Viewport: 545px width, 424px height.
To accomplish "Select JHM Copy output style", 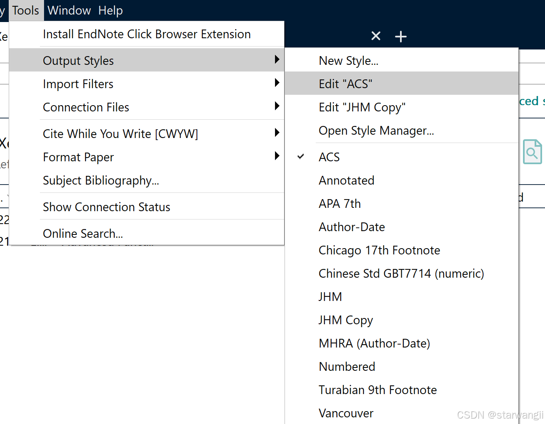I will click(x=402, y=320).
